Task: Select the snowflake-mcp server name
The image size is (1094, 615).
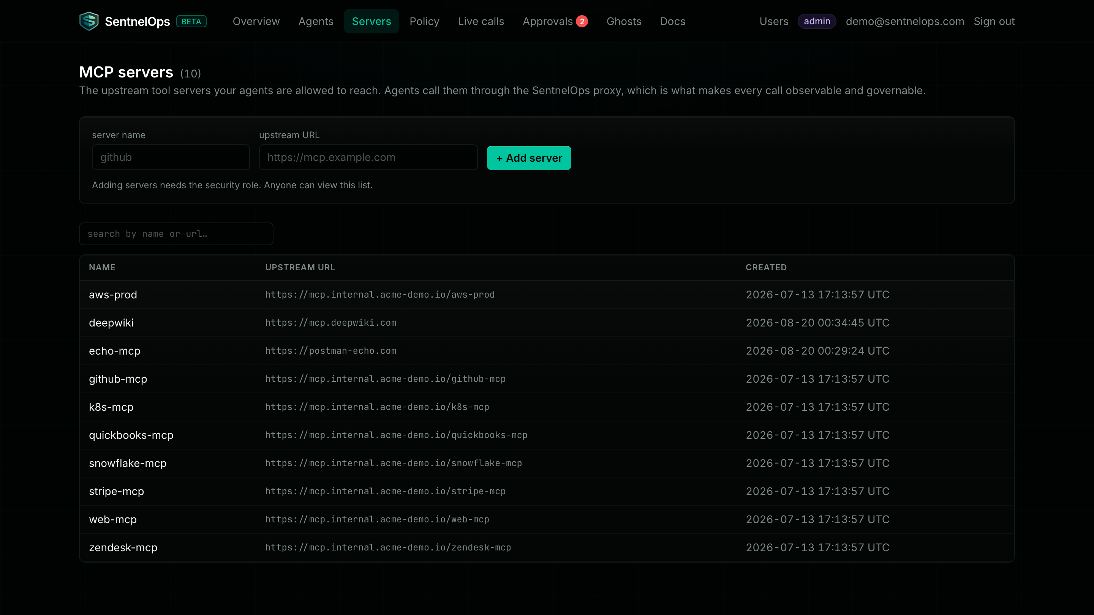Action: pos(127,463)
